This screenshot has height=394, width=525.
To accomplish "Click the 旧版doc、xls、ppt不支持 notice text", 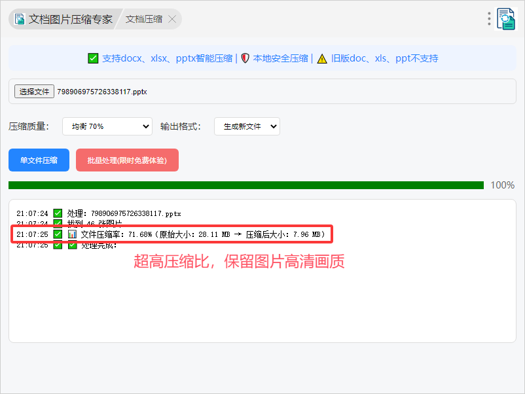I will [384, 58].
